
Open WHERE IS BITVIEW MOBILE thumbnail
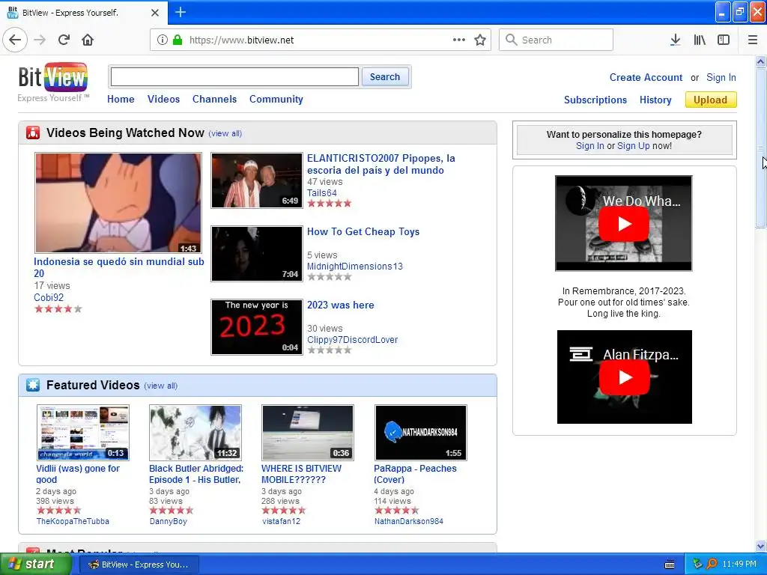coord(308,433)
